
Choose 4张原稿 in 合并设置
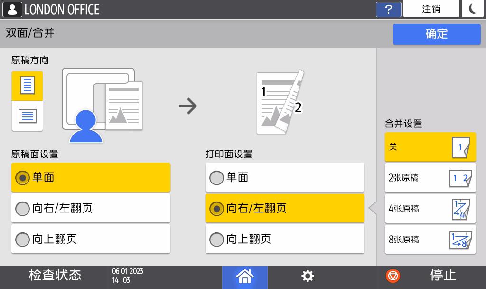pyautogui.click(x=430, y=209)
